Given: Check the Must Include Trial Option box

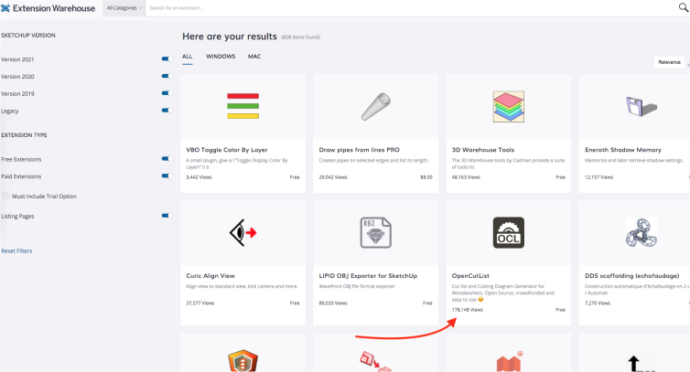Looking at the screenshot, I should coord(6,197).
